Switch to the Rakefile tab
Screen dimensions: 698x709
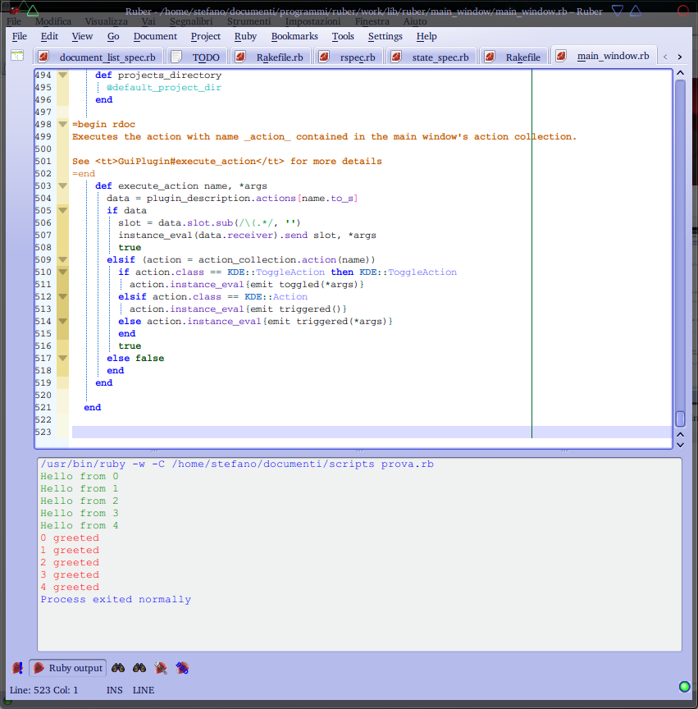[514, 57]
